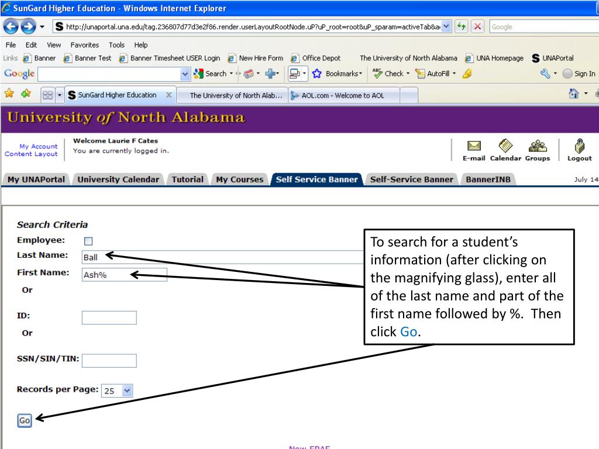Open the UNAPortal favorite link
599x449 pixels.
[553, 58]
